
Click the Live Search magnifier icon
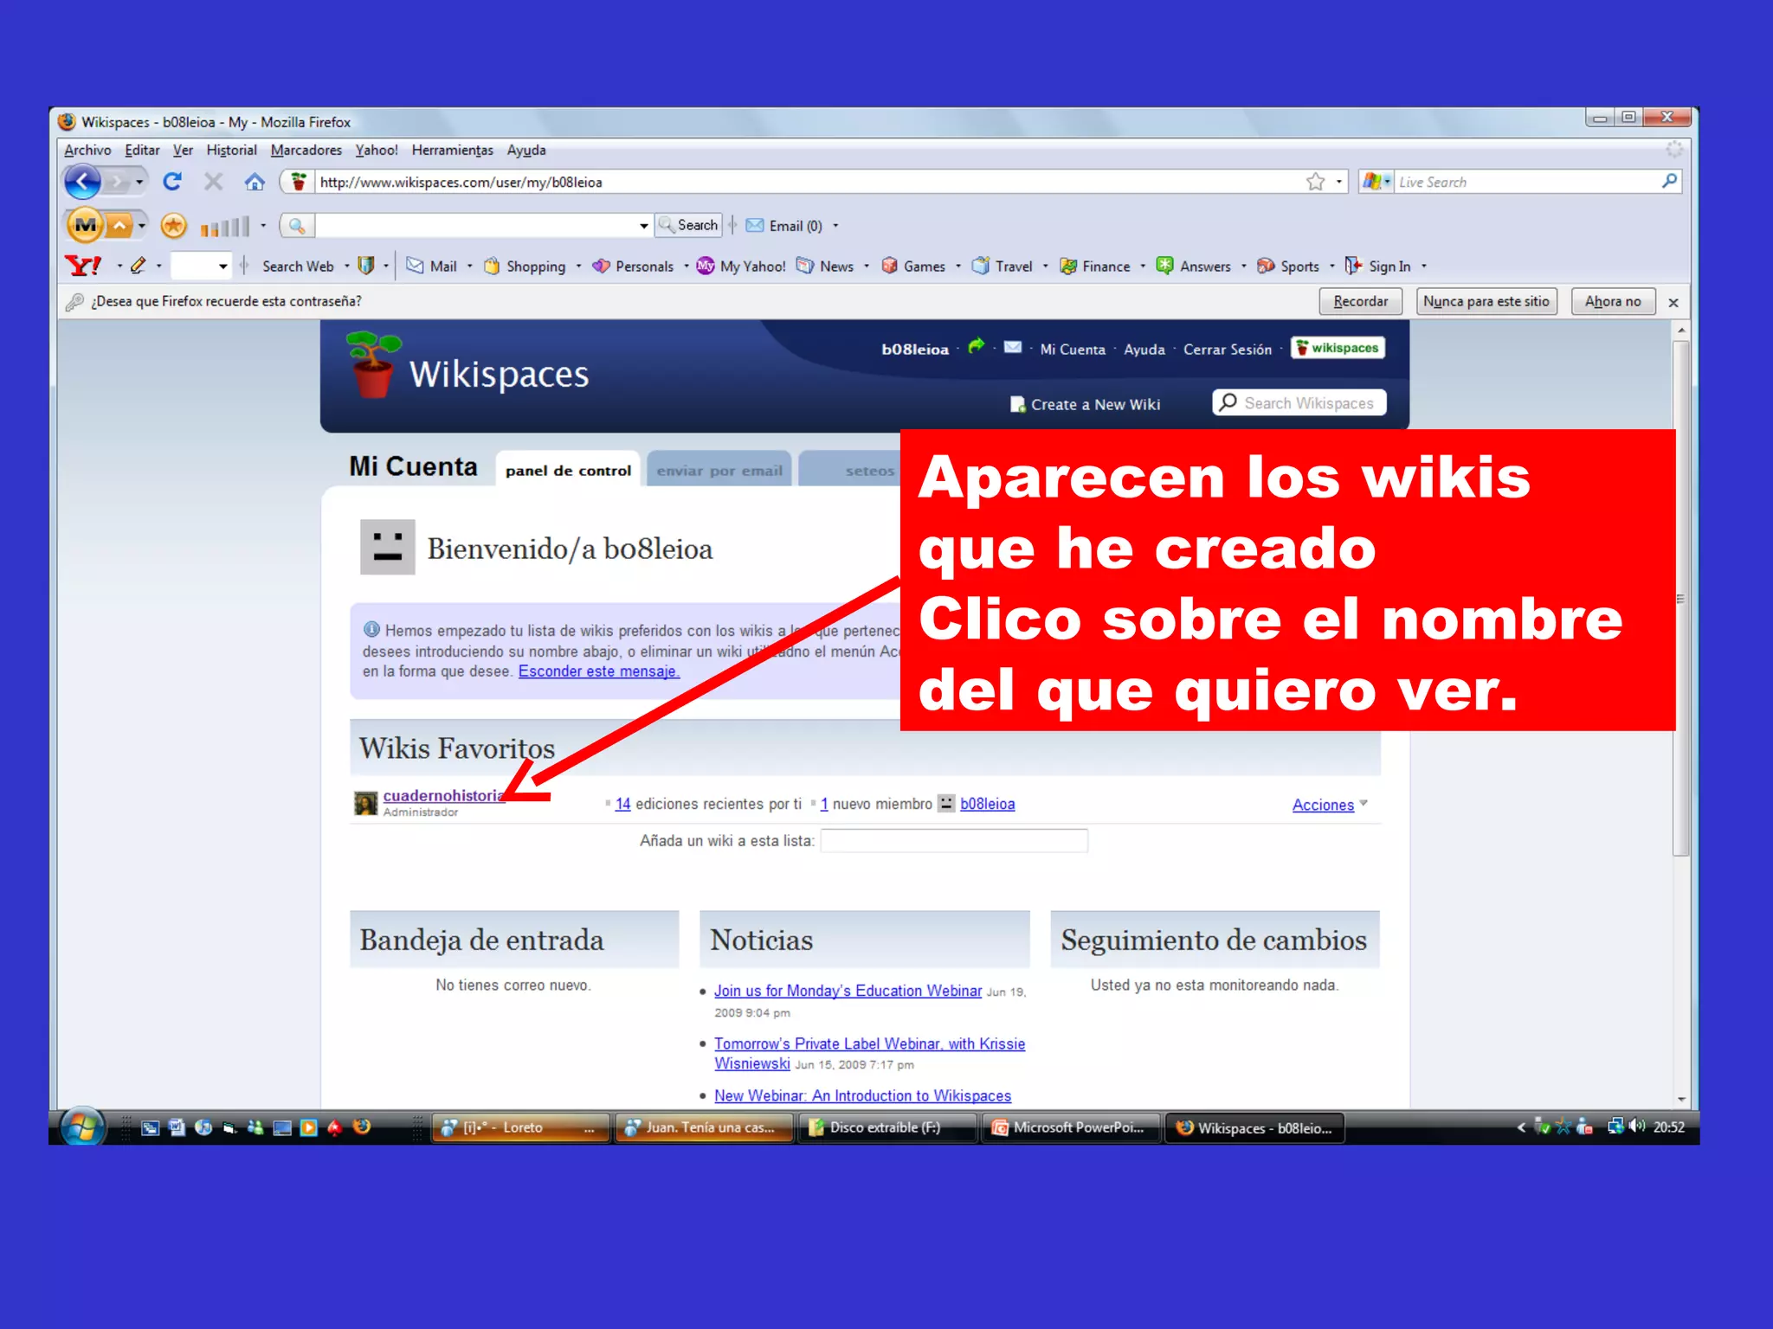[1669, 181]
